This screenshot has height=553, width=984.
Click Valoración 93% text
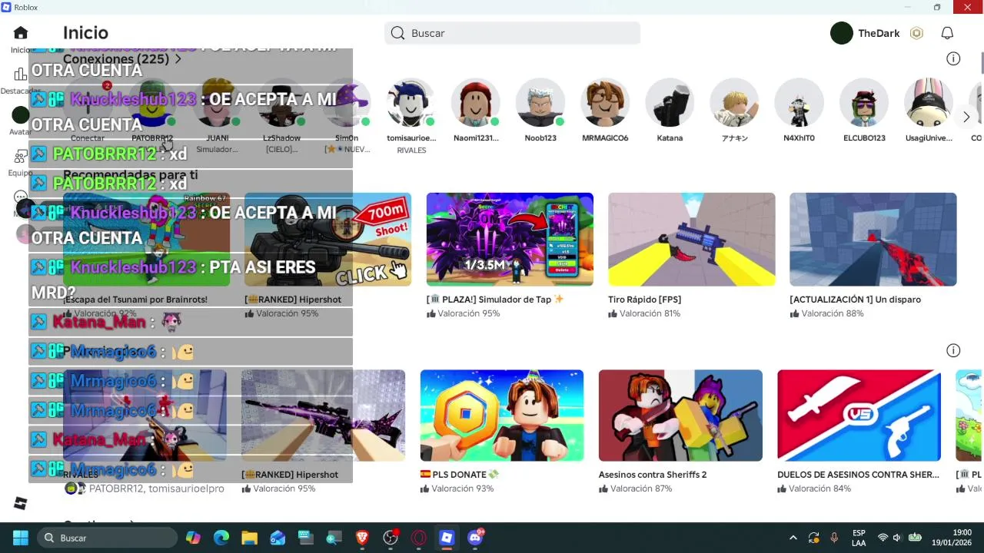[463, 488]
